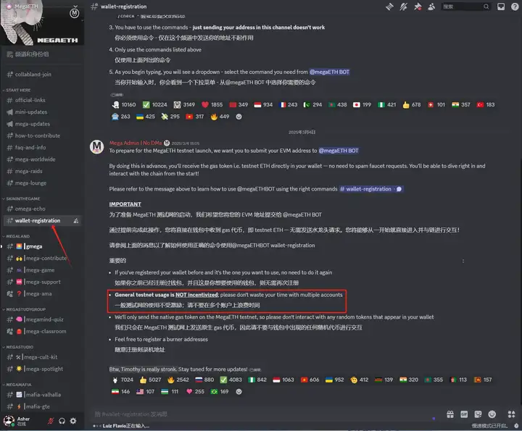Image resolution: width=522 pixels, height=431 pixels.
Task: Toggle headphones deafen button
Action: pos(62,421)
